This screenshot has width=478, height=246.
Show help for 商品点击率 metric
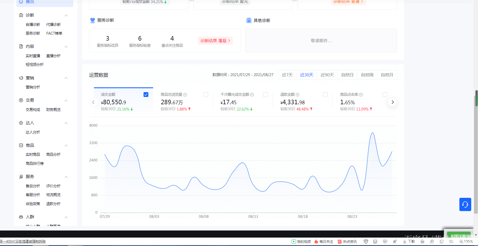361,95
